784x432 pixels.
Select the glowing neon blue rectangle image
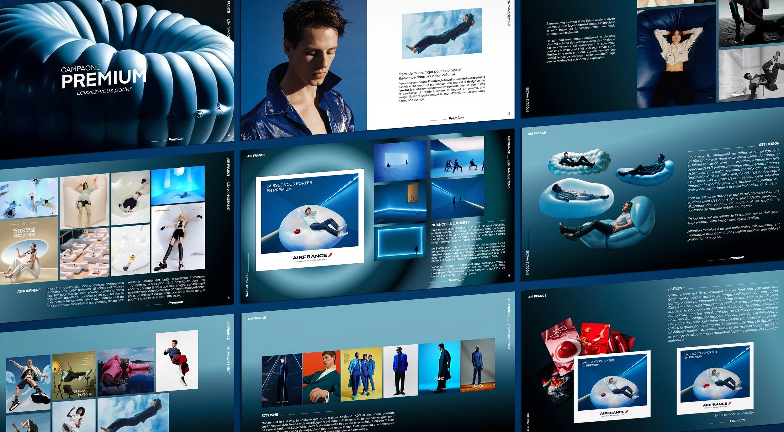tap(400, 242)
